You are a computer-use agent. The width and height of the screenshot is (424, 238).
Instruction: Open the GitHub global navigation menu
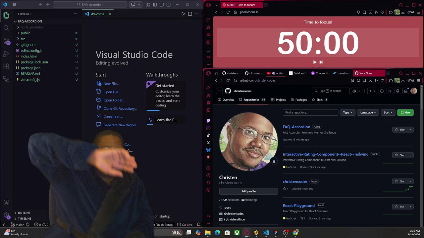[x=219, y=91]
